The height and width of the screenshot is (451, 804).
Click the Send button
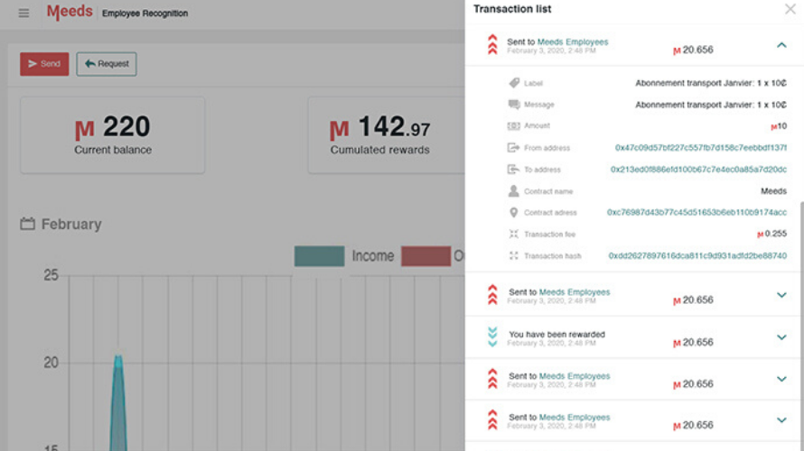pyautogui.click(x=44, y=64)
